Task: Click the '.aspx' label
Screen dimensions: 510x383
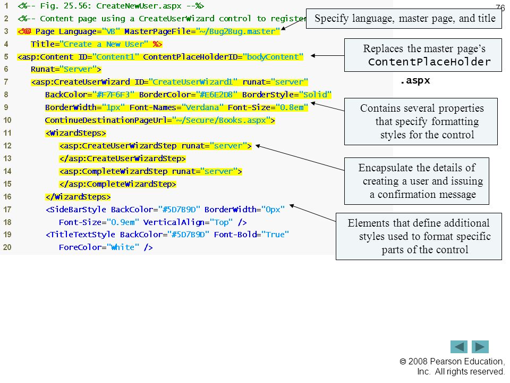Action: click(x=415, y=80)
